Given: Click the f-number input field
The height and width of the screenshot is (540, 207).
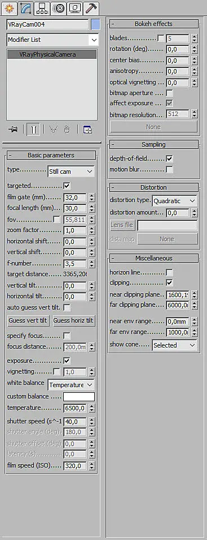Looking at the screenshot, I should [x=75, y=264].
